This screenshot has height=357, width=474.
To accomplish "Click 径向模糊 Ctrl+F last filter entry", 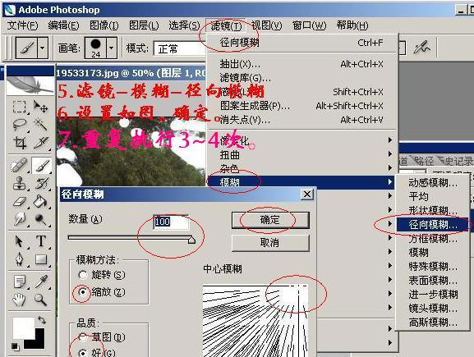I will [302, 43].
